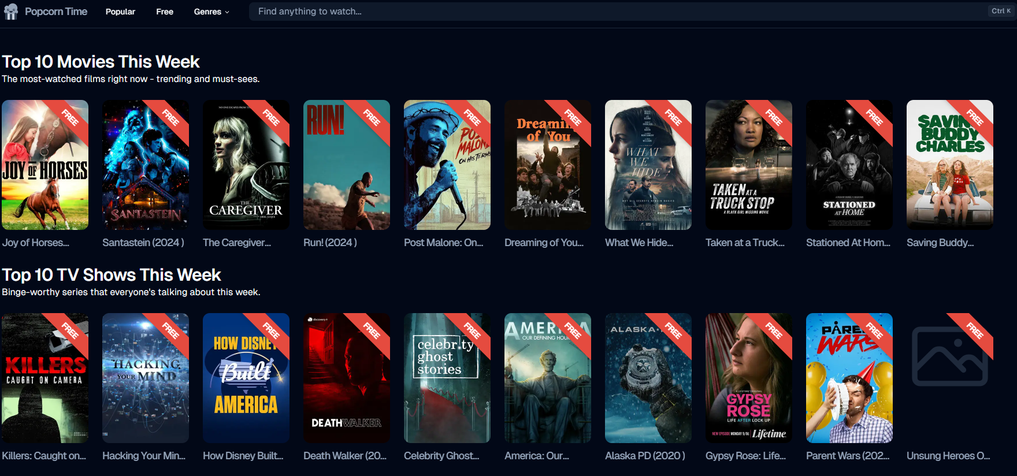Open the Saving Buddy Charles poster

pos(950,165)
